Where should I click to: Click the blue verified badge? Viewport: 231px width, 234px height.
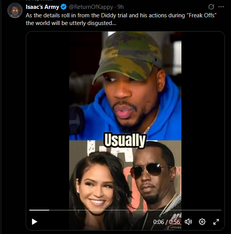click(x=64, y=7)
